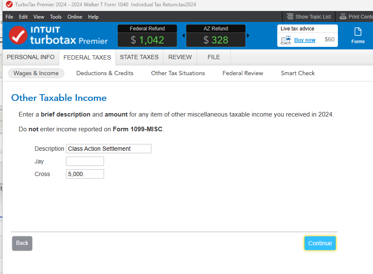Open the Online menu
373x274 pixels.
click(x=75, y=17)
